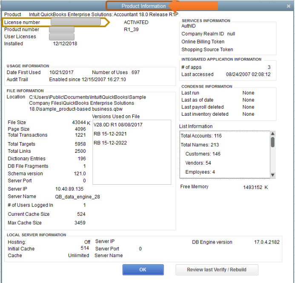Screen dimensions: 295x283
Task: Click the Online Billing Token label
Action: 203,42
